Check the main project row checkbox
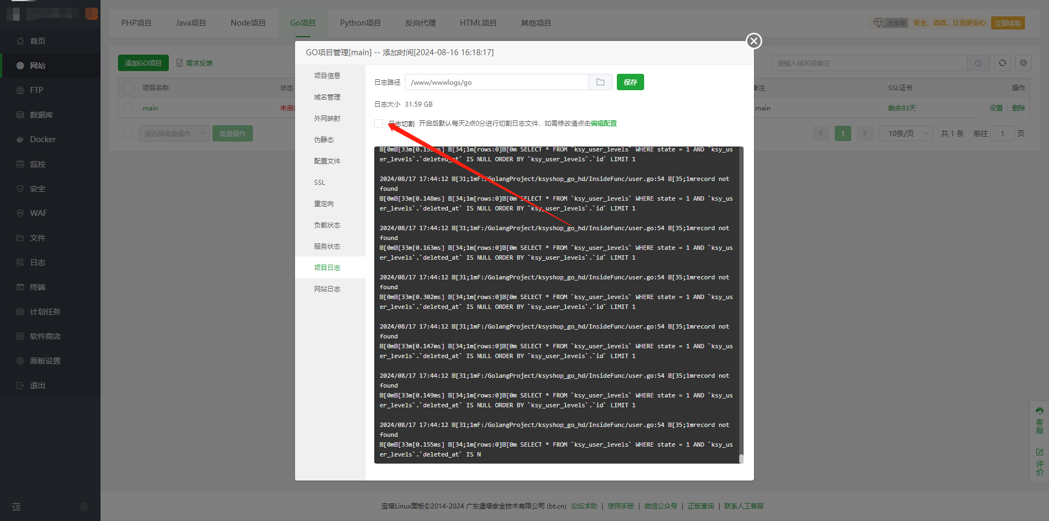 coord(128,108)
